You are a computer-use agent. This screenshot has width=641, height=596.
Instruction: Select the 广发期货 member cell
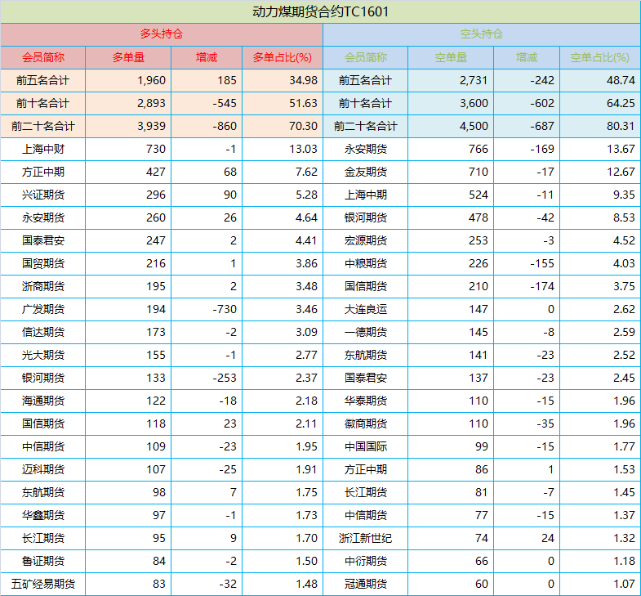pyautogui.click(x=43, y=309)
